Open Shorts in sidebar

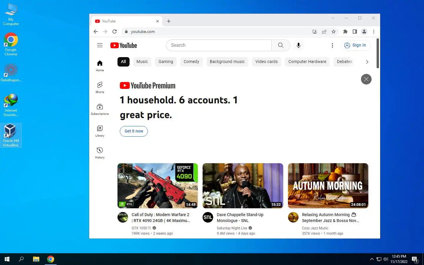tap(100, 87)
